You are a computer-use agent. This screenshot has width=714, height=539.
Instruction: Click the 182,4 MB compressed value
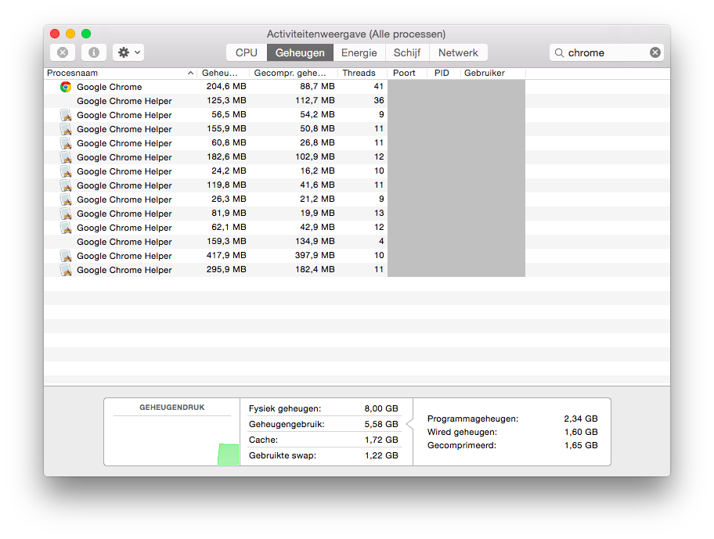315,270
